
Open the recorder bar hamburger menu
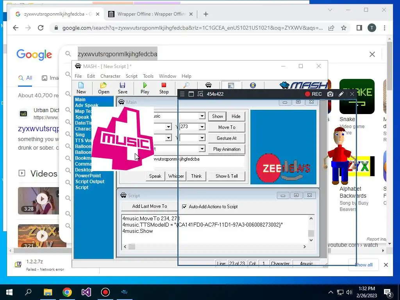(182, 94)
